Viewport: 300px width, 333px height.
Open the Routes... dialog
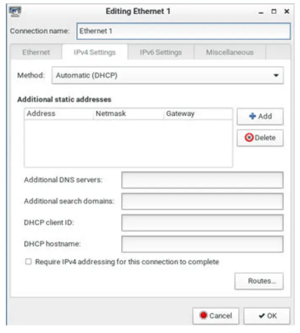(259, 281)
